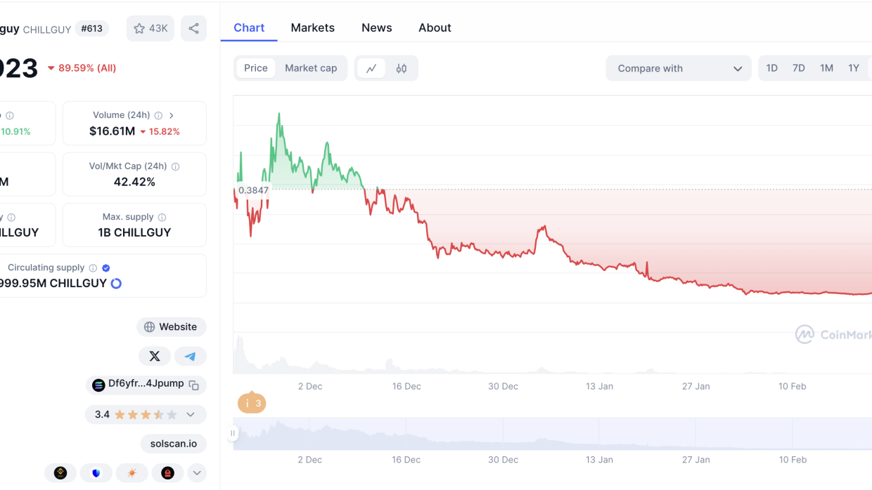
Task: Click the #613 rank badge
Action: point(91,29)
